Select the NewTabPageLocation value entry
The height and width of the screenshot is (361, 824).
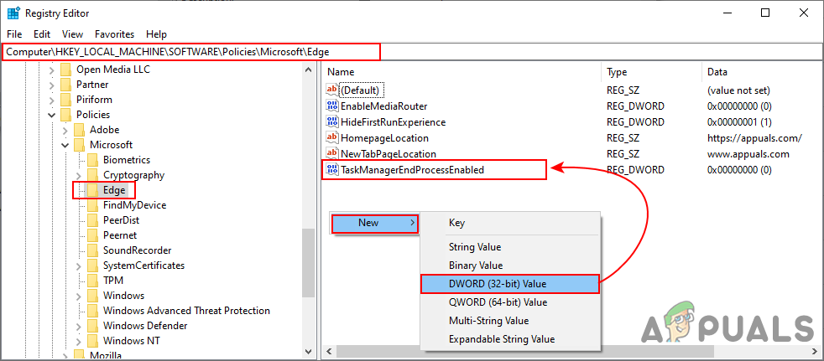388,154
